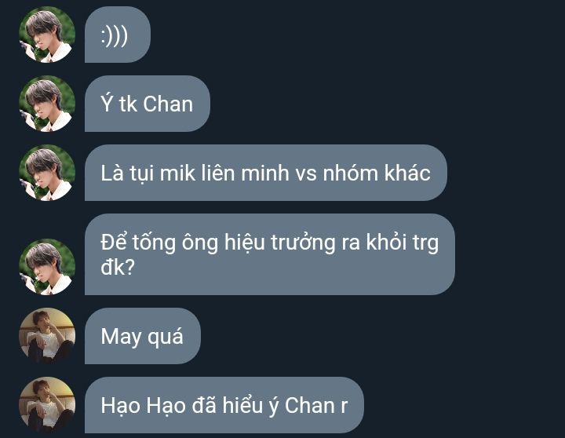Select the "May quá" chat bubble
The image size is (565, 438).
point(143,336)
